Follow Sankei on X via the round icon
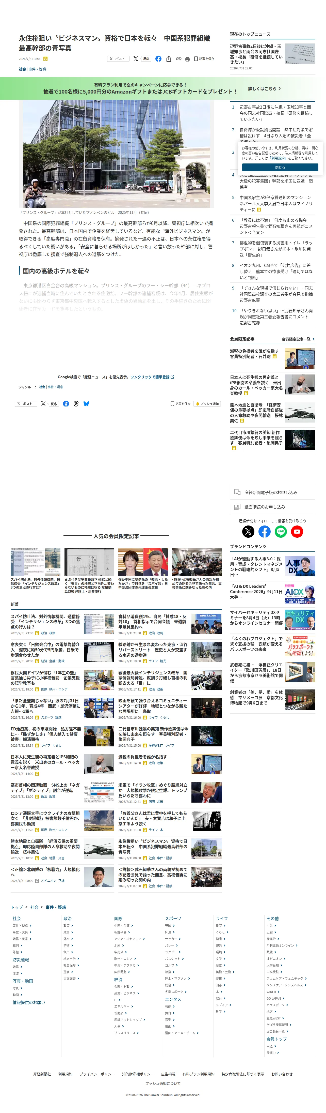Screen dimensions: 326x1113 pyautogui.click(x=248, y=531)
